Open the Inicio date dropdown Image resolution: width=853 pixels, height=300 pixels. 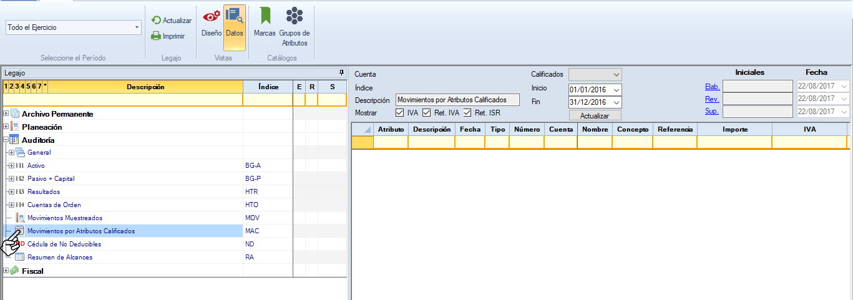pyautogui.click(x=617, y=89)
